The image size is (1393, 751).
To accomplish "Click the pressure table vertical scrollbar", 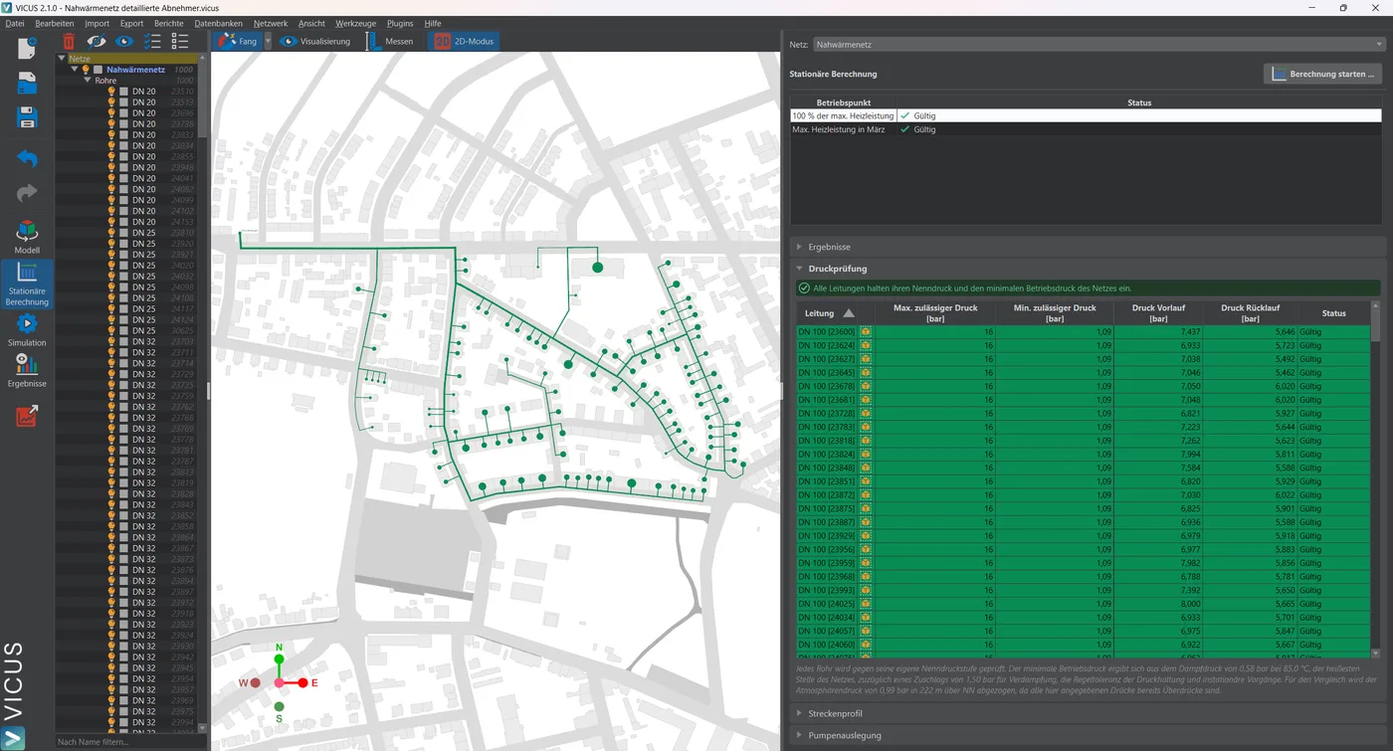I will click(1376, 479).
